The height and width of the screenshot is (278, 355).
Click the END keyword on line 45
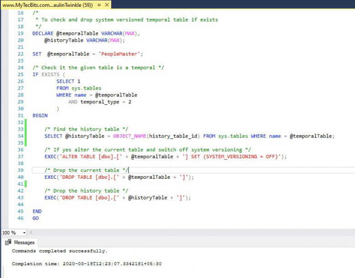point(37,211)
